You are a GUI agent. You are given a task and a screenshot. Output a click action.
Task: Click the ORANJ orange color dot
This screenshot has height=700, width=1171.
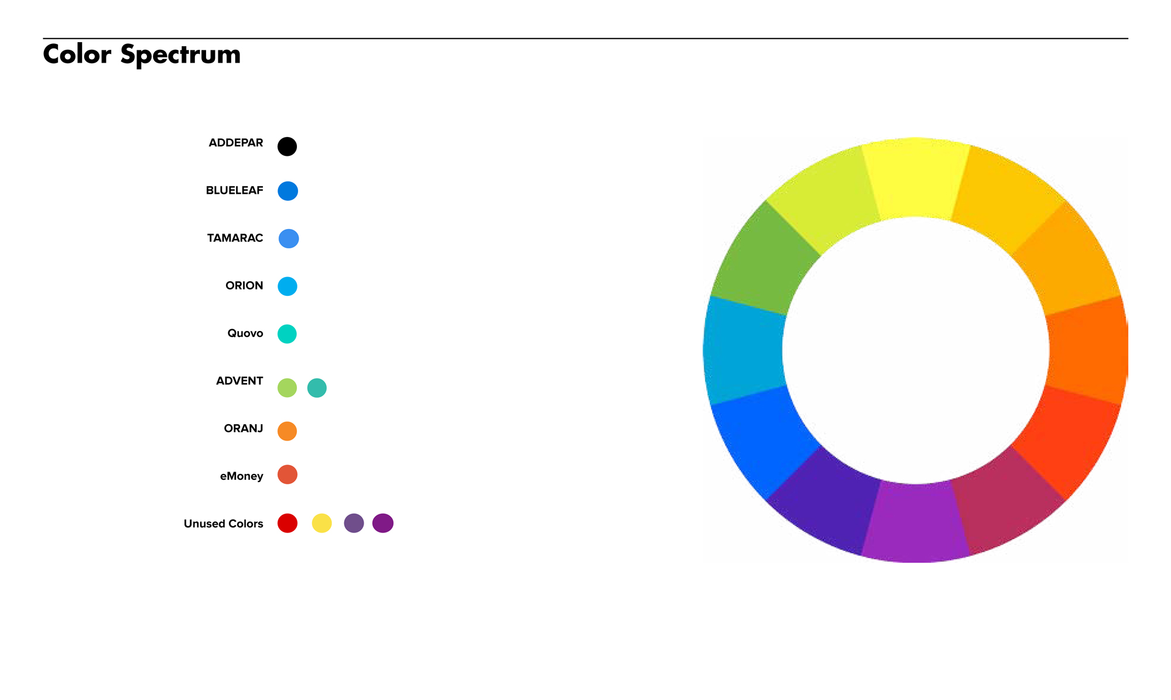287,429
